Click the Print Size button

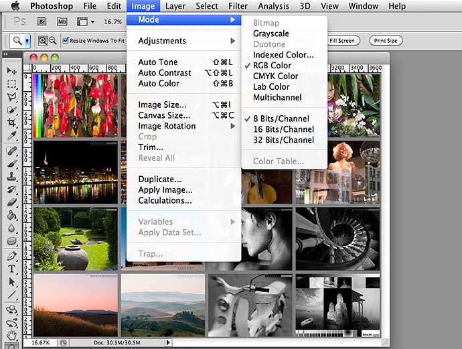(x=385, y=41)
